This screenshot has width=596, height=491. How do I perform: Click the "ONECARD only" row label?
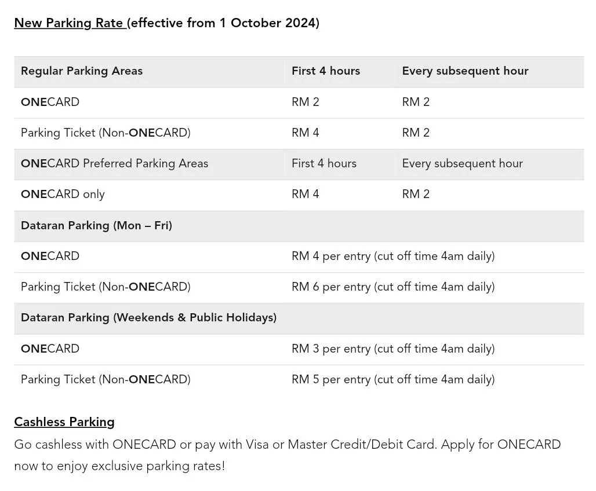[63, 194]
